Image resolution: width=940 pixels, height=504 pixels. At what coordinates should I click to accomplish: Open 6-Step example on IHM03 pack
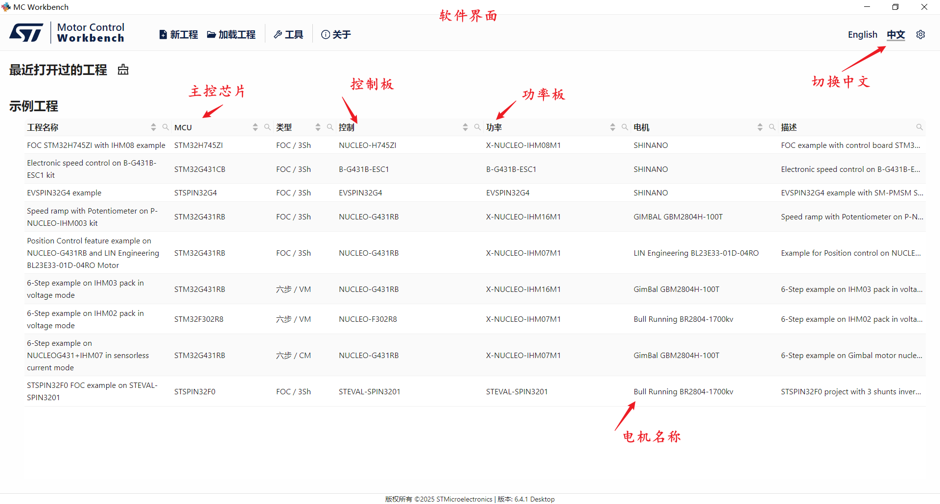(x=85, y=289)
